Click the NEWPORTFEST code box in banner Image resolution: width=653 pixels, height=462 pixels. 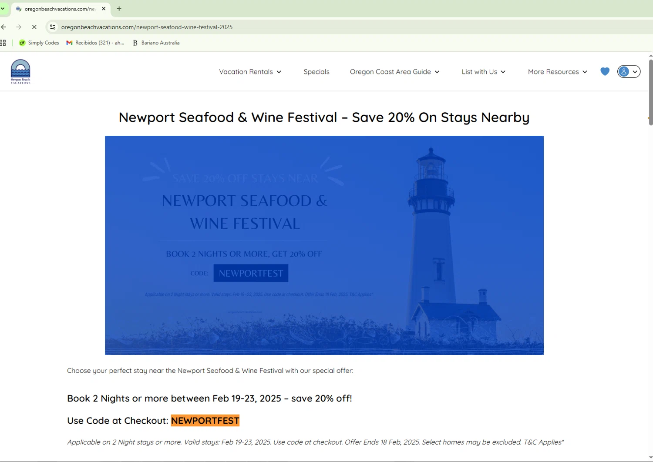click(251, 273)
